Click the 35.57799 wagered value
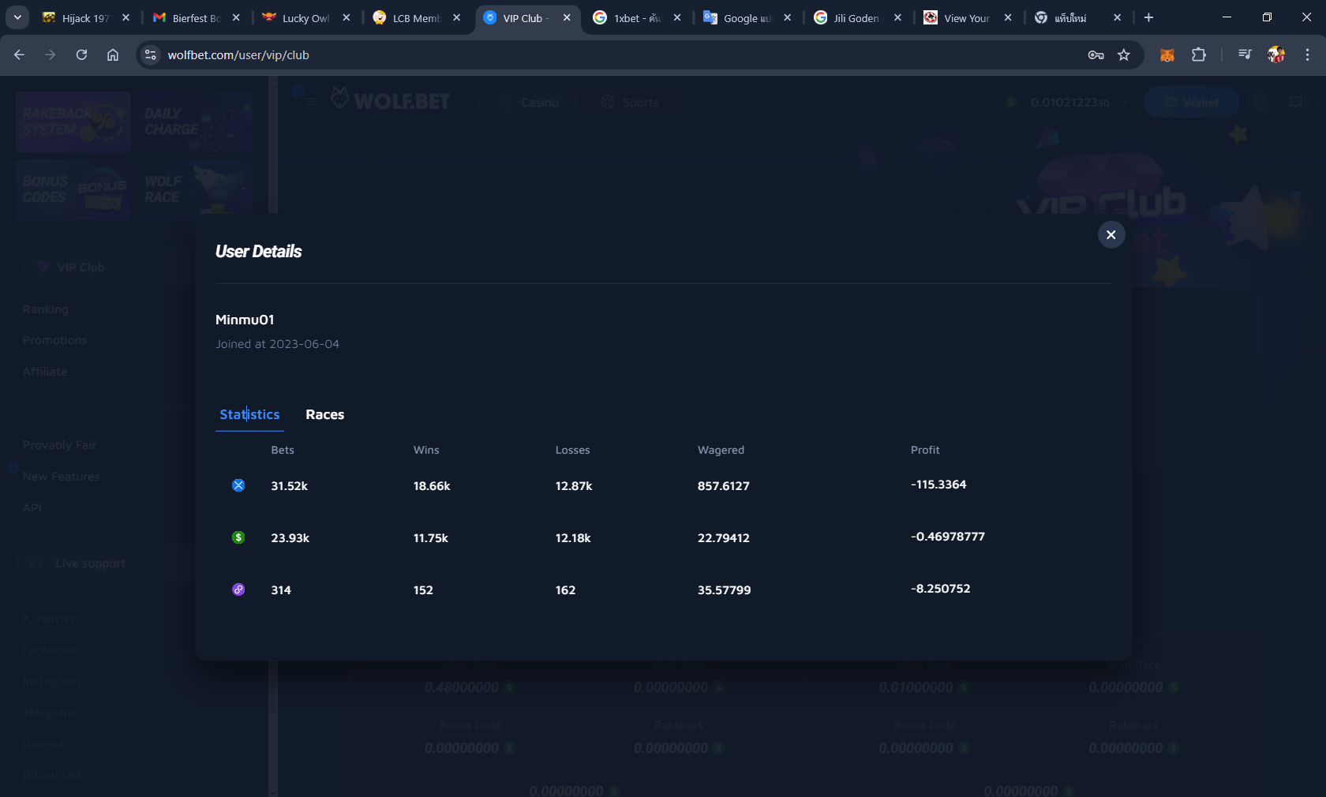 point(724,590)
